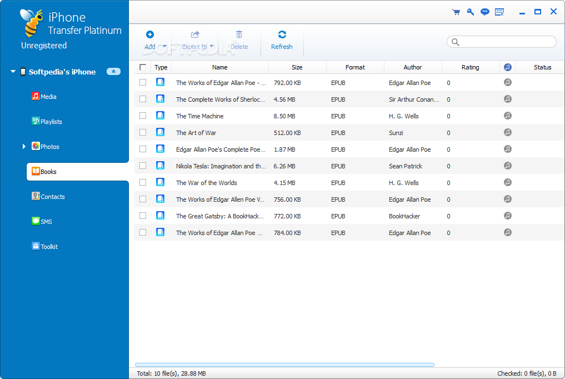This screenshot has width=565, height=379.
Task: Check The Great Gatsby row
Action: pos(143,216)
